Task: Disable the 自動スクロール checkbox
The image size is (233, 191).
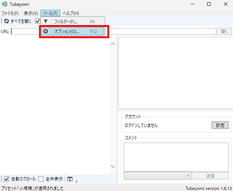Action: pyautogui.click(x=7, y=179)
